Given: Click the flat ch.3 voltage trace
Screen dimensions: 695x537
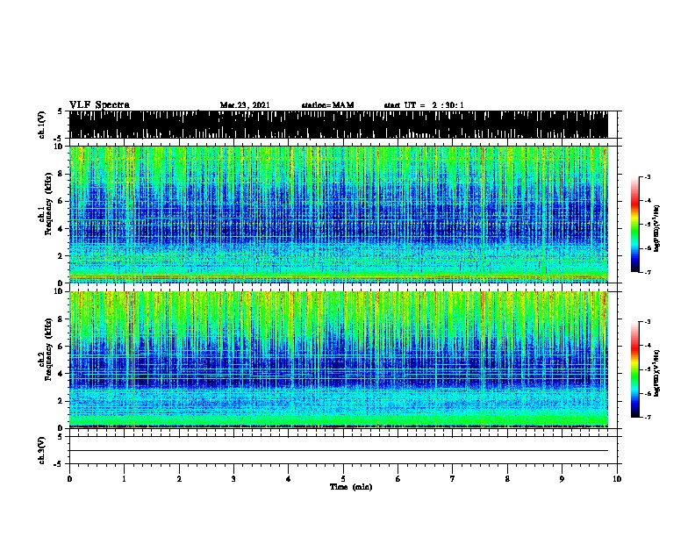Looking at the screenshot, I should [339, 451].
